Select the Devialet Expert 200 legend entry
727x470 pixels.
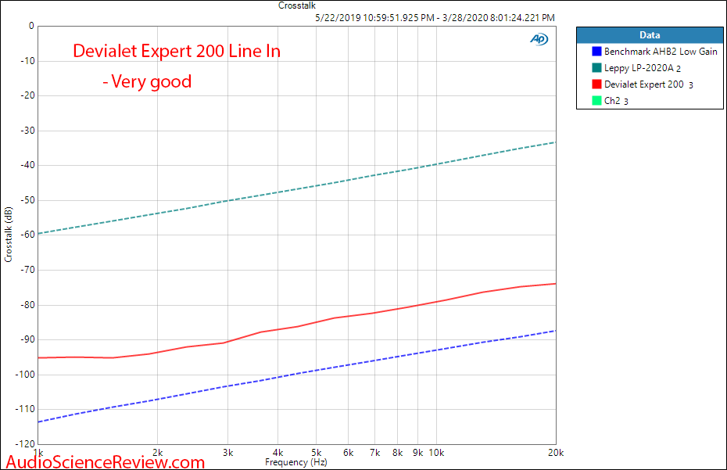pos(643,84)
